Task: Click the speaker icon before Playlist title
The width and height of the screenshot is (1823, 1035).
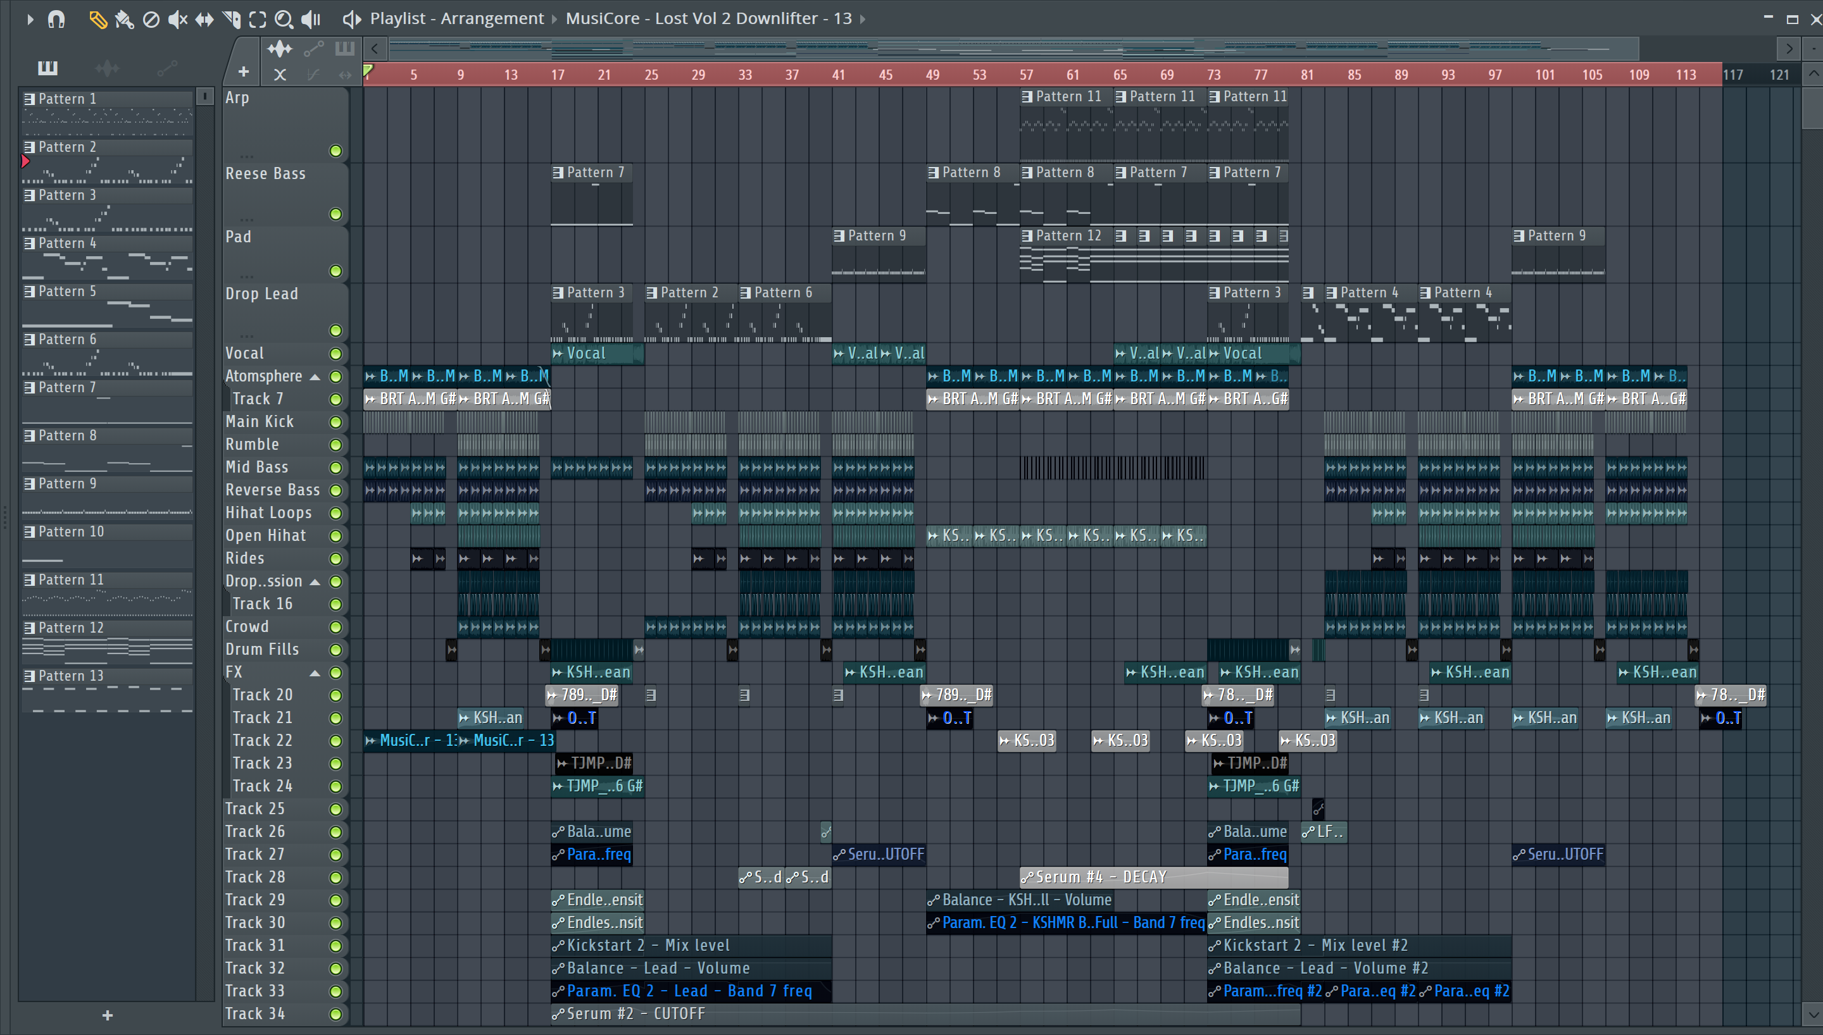Action: coord(351,19)
